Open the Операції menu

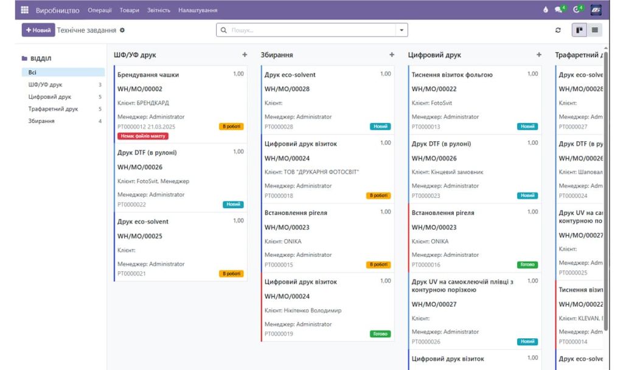(99, 10)
